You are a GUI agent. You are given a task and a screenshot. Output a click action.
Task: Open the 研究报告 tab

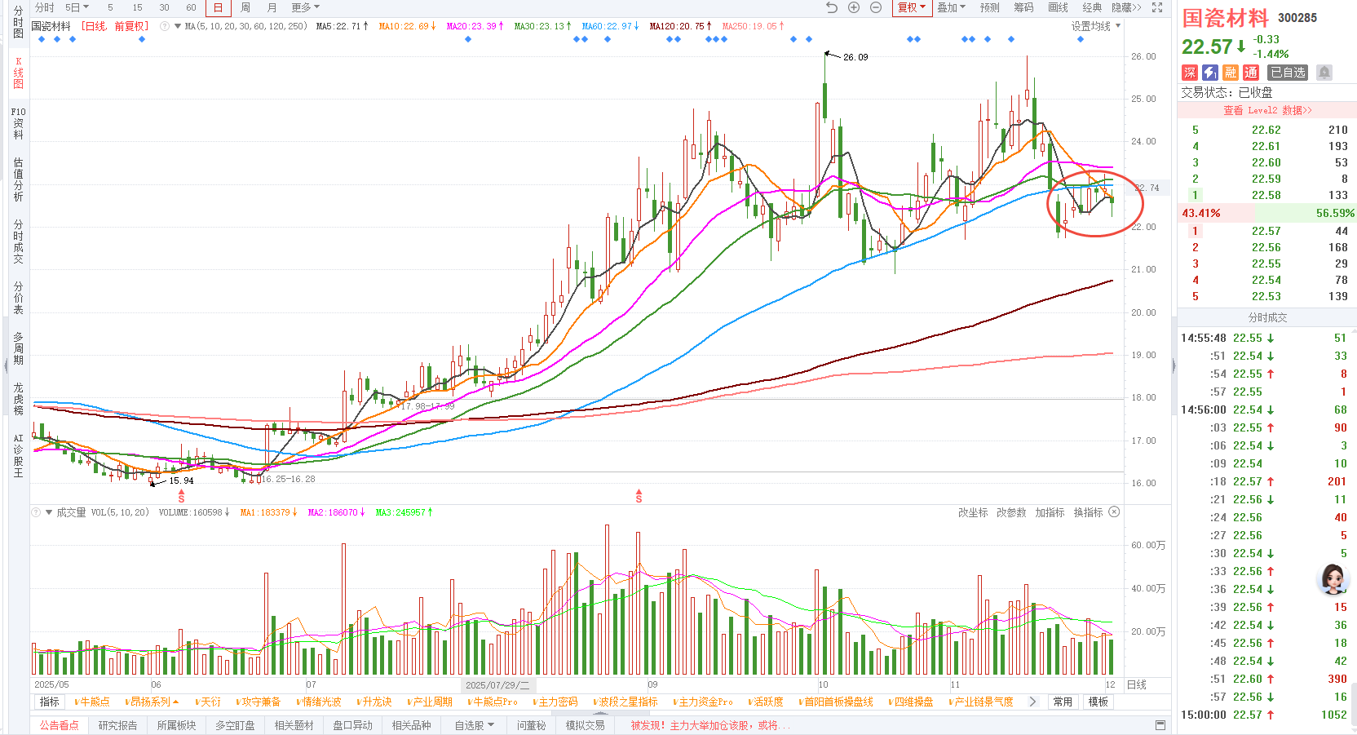[x=117, y=725]
